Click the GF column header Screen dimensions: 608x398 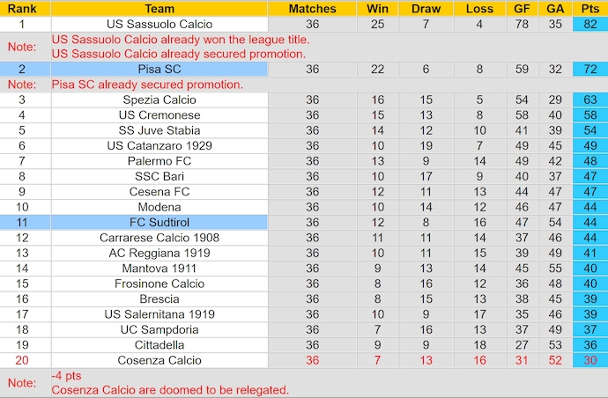pyautogui.click(x=522, y=9)
